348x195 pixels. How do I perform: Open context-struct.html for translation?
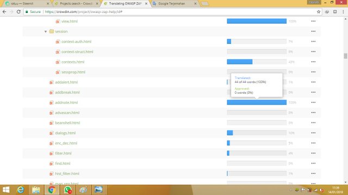[77, 52]
